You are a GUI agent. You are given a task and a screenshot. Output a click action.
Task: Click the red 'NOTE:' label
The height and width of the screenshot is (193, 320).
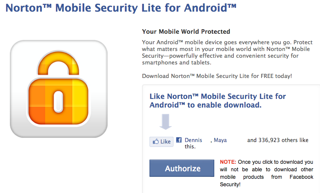pyautogui.click(x=228, y=162)
